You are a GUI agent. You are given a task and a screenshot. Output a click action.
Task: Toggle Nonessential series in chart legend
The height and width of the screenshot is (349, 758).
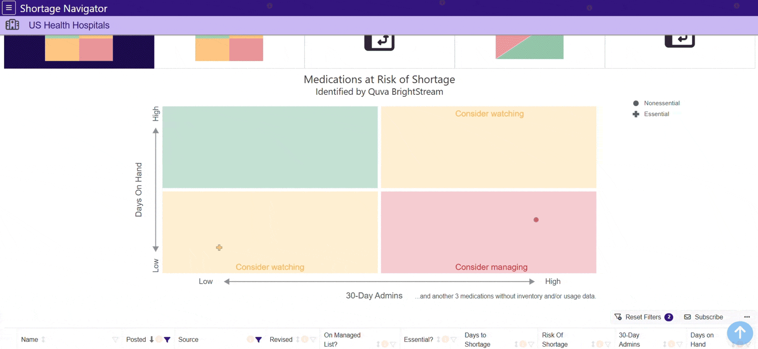click(x=656, y=103)
